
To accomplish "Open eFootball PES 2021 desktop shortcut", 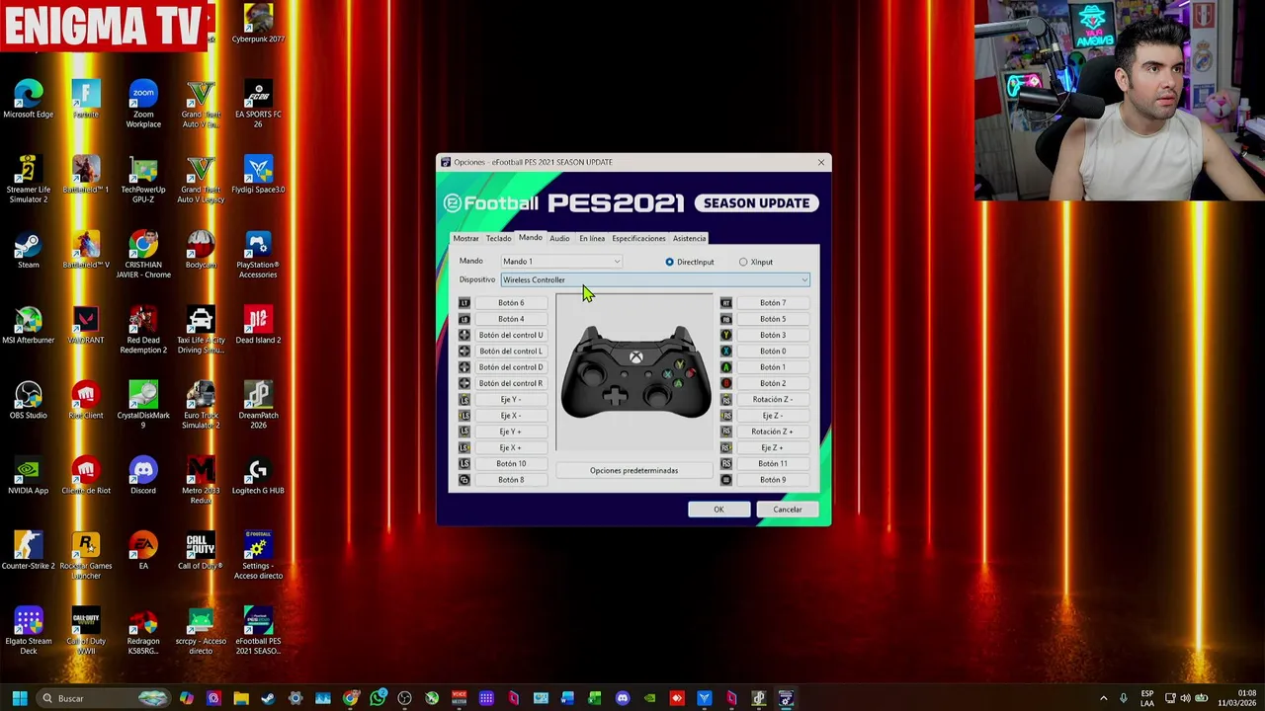I will 258,632.
